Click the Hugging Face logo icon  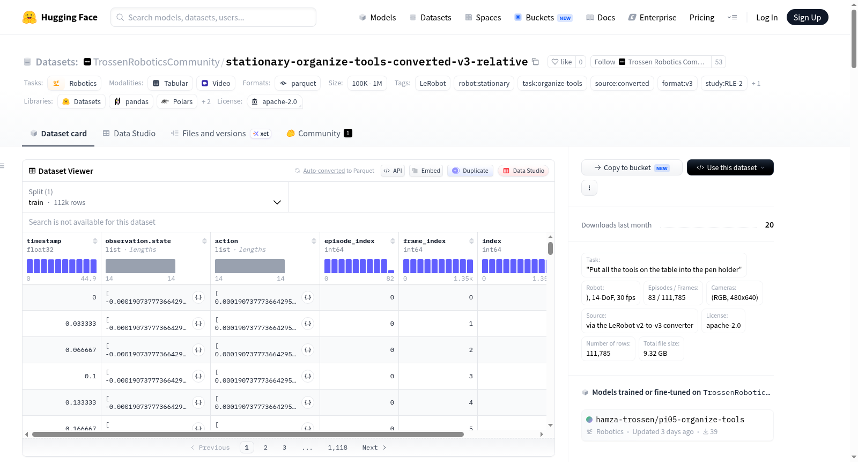29,17
